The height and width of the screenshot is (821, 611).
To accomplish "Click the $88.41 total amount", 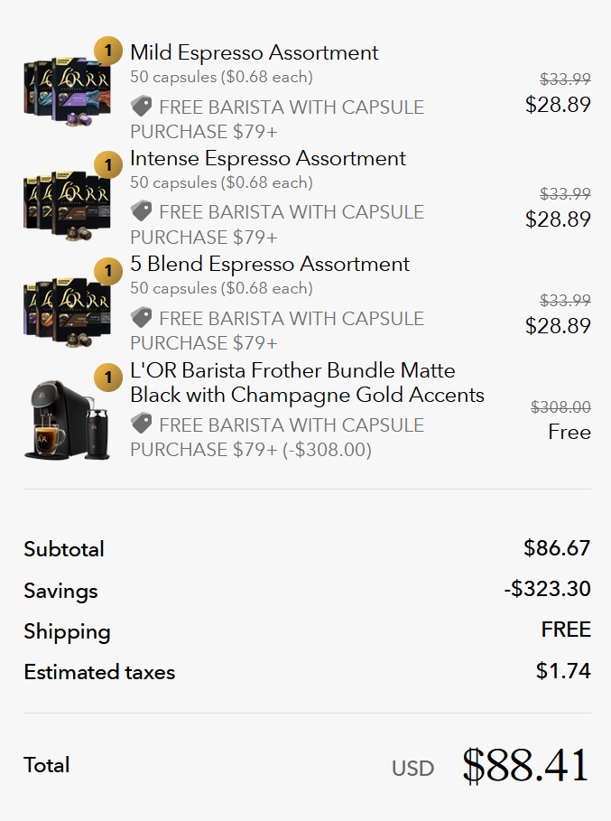I will pos(525,766).
